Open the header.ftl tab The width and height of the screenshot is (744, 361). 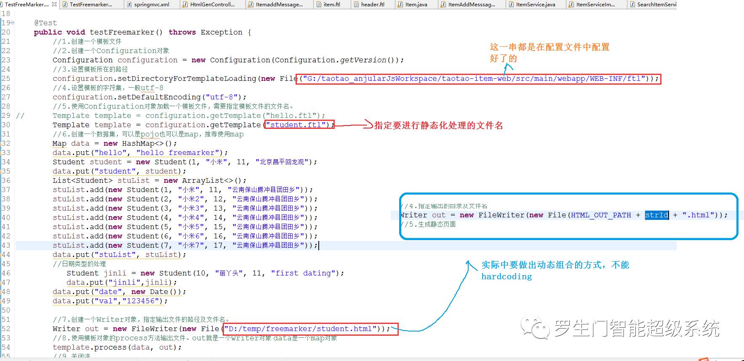click(373, 5)
